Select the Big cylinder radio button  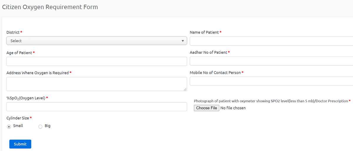coord(40,127)
